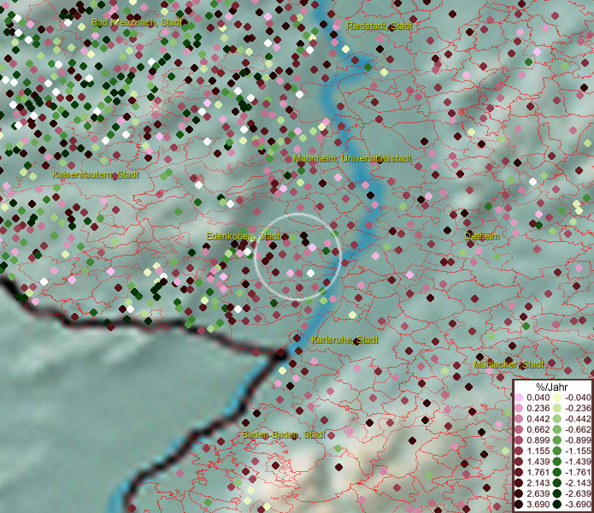Click the legend value text -1.155
Image resolution: width=594 pixels, height=513 pixels.
click(x=578, y=451)
